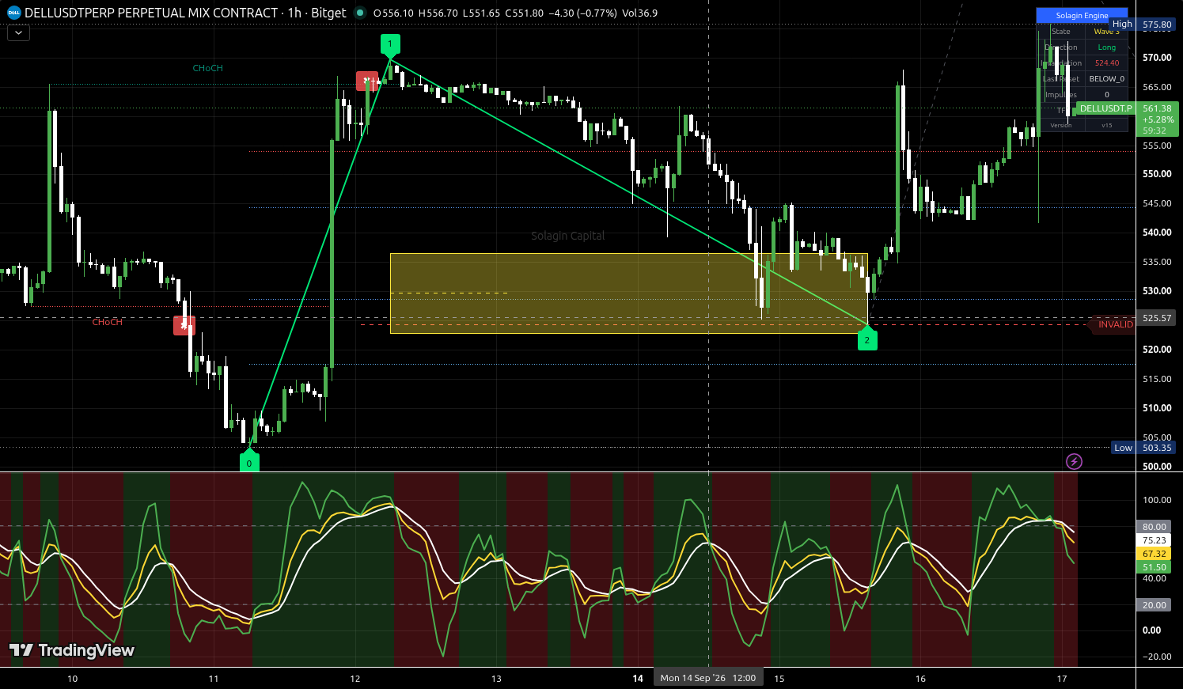Viewport: 1183px width, 689px height.
Task: Click date 11 on the time axis
Action: point(214,679)
